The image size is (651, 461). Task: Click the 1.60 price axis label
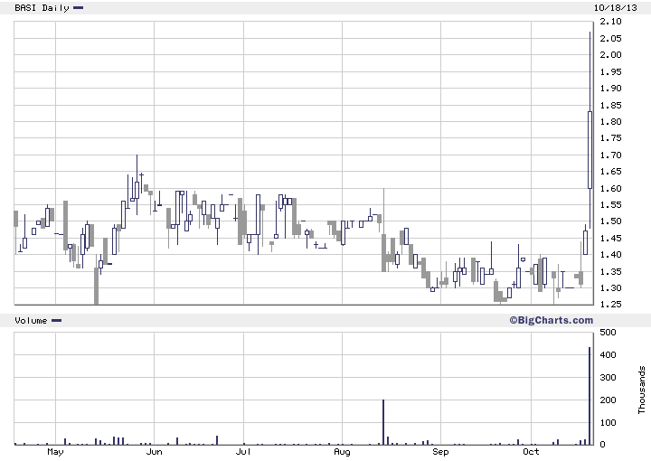click(610, 188)
